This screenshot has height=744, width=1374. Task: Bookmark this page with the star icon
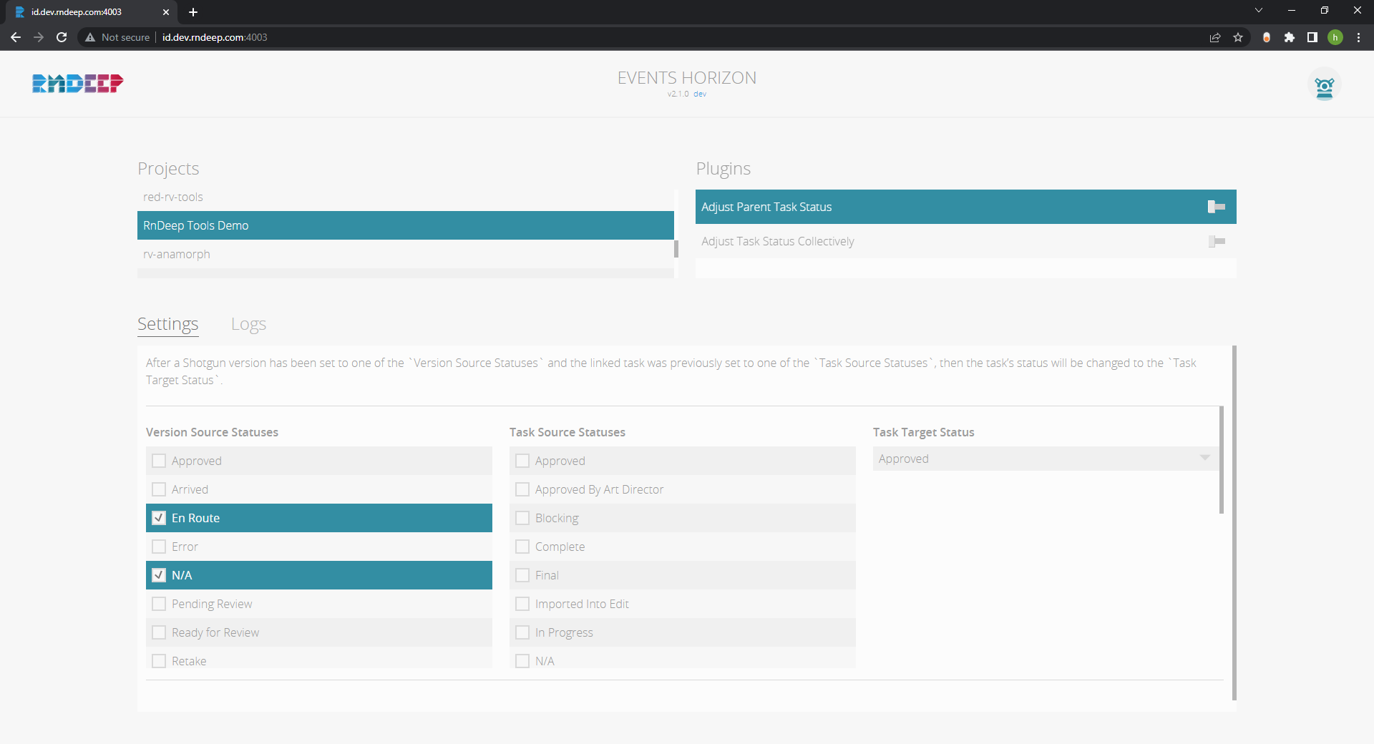pyautogui.click(x=1238, y=37)
